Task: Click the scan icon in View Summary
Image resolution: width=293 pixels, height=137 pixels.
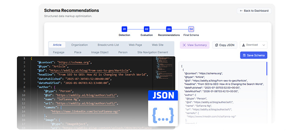Action: tap(184, 45)
